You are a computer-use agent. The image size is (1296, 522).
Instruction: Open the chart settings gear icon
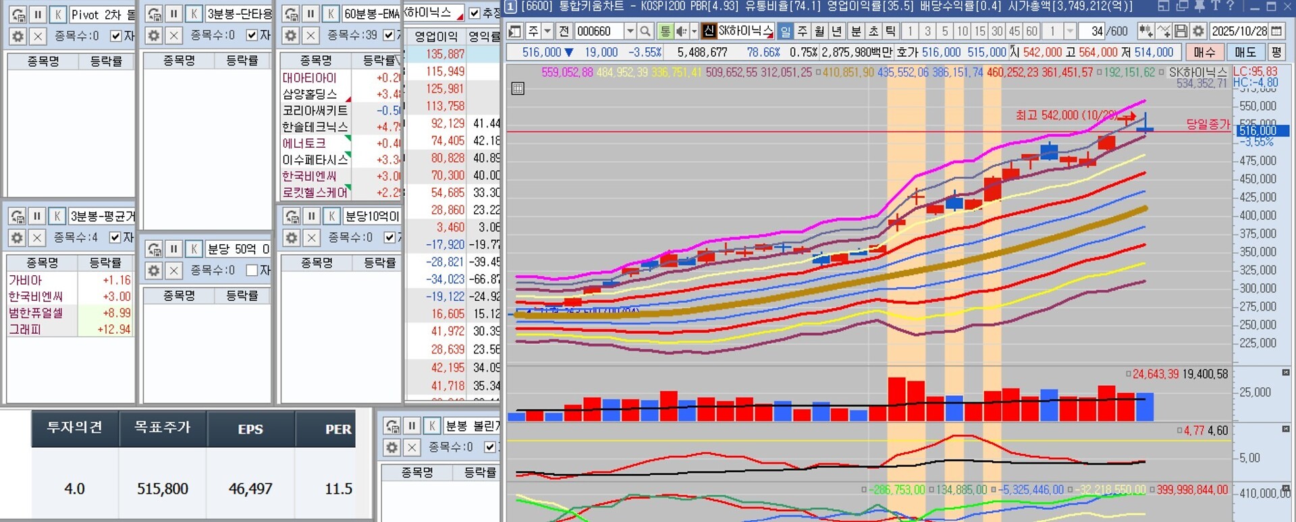point(1197,31)
